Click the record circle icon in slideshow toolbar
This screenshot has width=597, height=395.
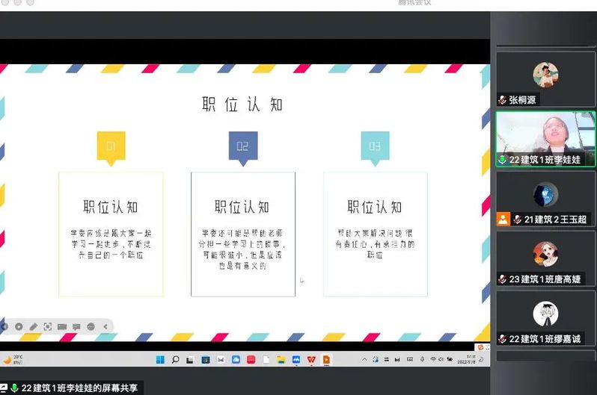click(19, 326)
